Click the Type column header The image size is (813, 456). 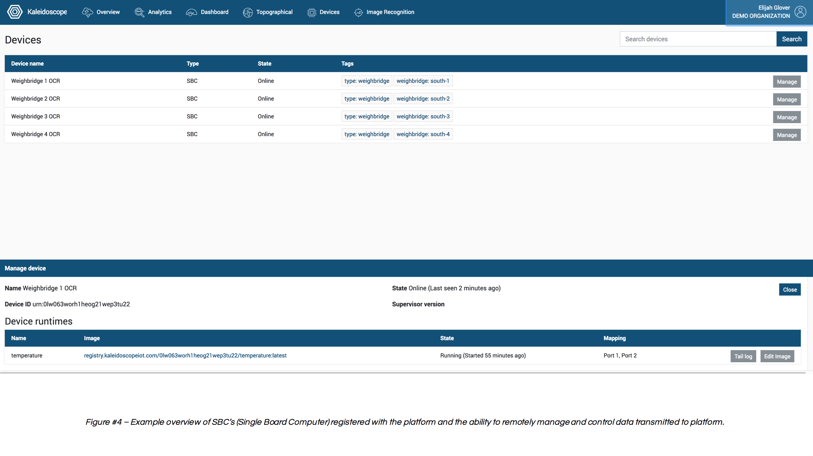[x=193, y=63]
